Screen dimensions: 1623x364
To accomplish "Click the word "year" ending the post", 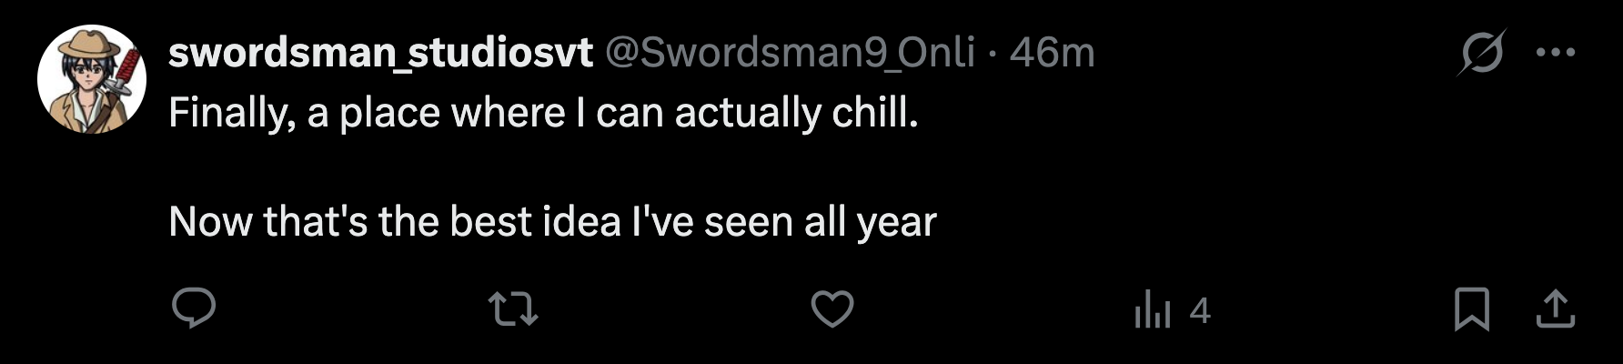I will click(897, 222).
